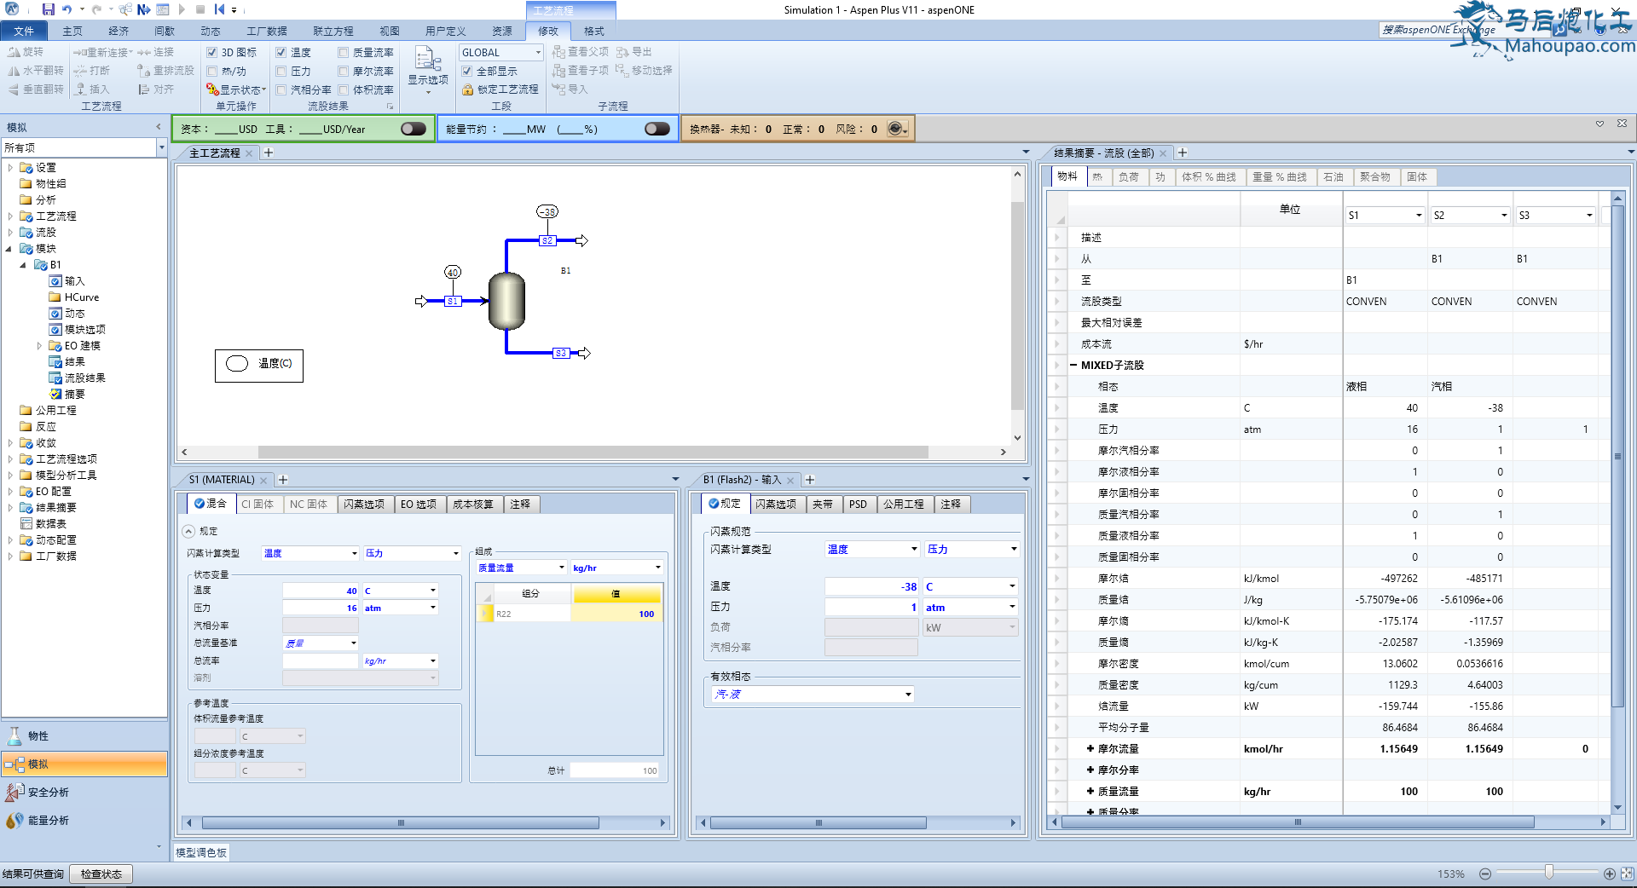Open the 主页 ribbon tab
Viewport: 1637px width, 888px height.
72,32
